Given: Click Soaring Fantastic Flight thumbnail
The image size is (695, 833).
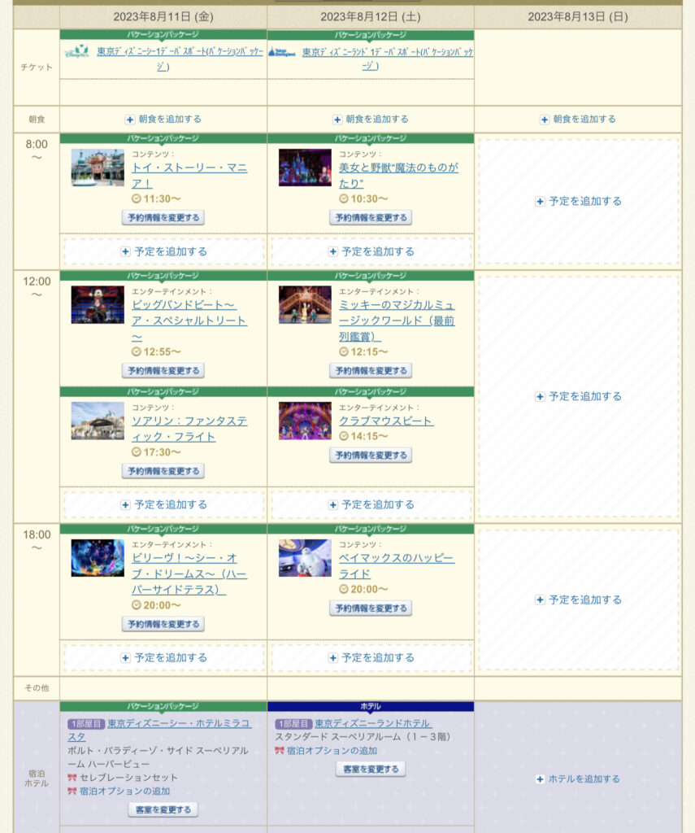Looking at the screenshot, I should point(98,421).
